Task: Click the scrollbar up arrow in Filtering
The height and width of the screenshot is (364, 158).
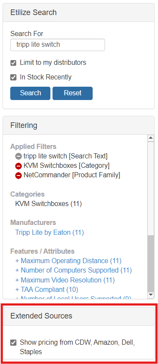Action: (151, 138)
